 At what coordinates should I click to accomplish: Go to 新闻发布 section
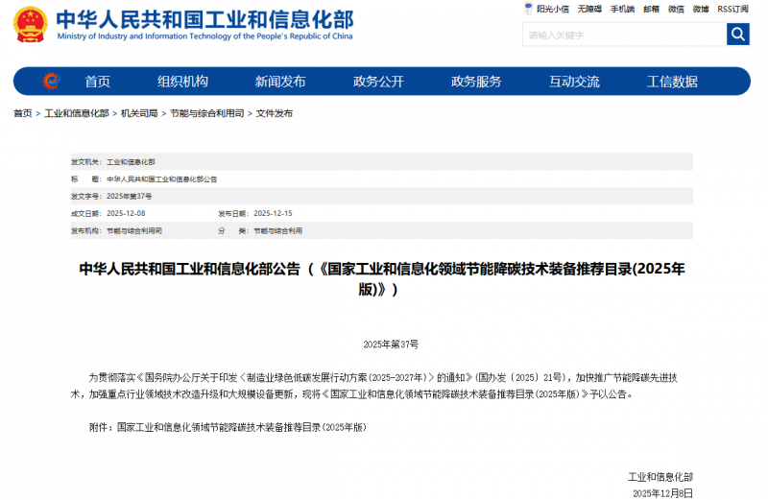(x=280, y=82)
